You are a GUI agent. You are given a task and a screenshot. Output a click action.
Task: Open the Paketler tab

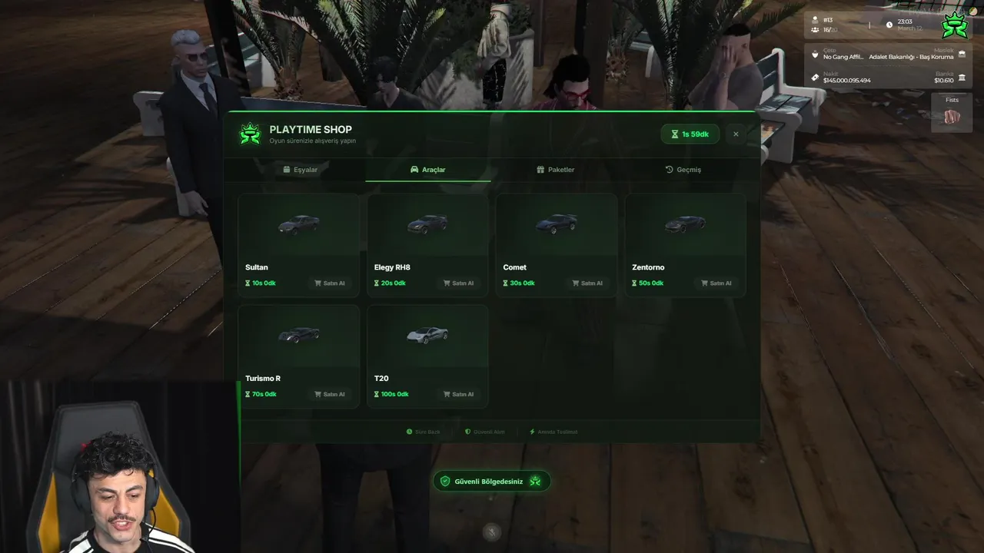point(555,170)
